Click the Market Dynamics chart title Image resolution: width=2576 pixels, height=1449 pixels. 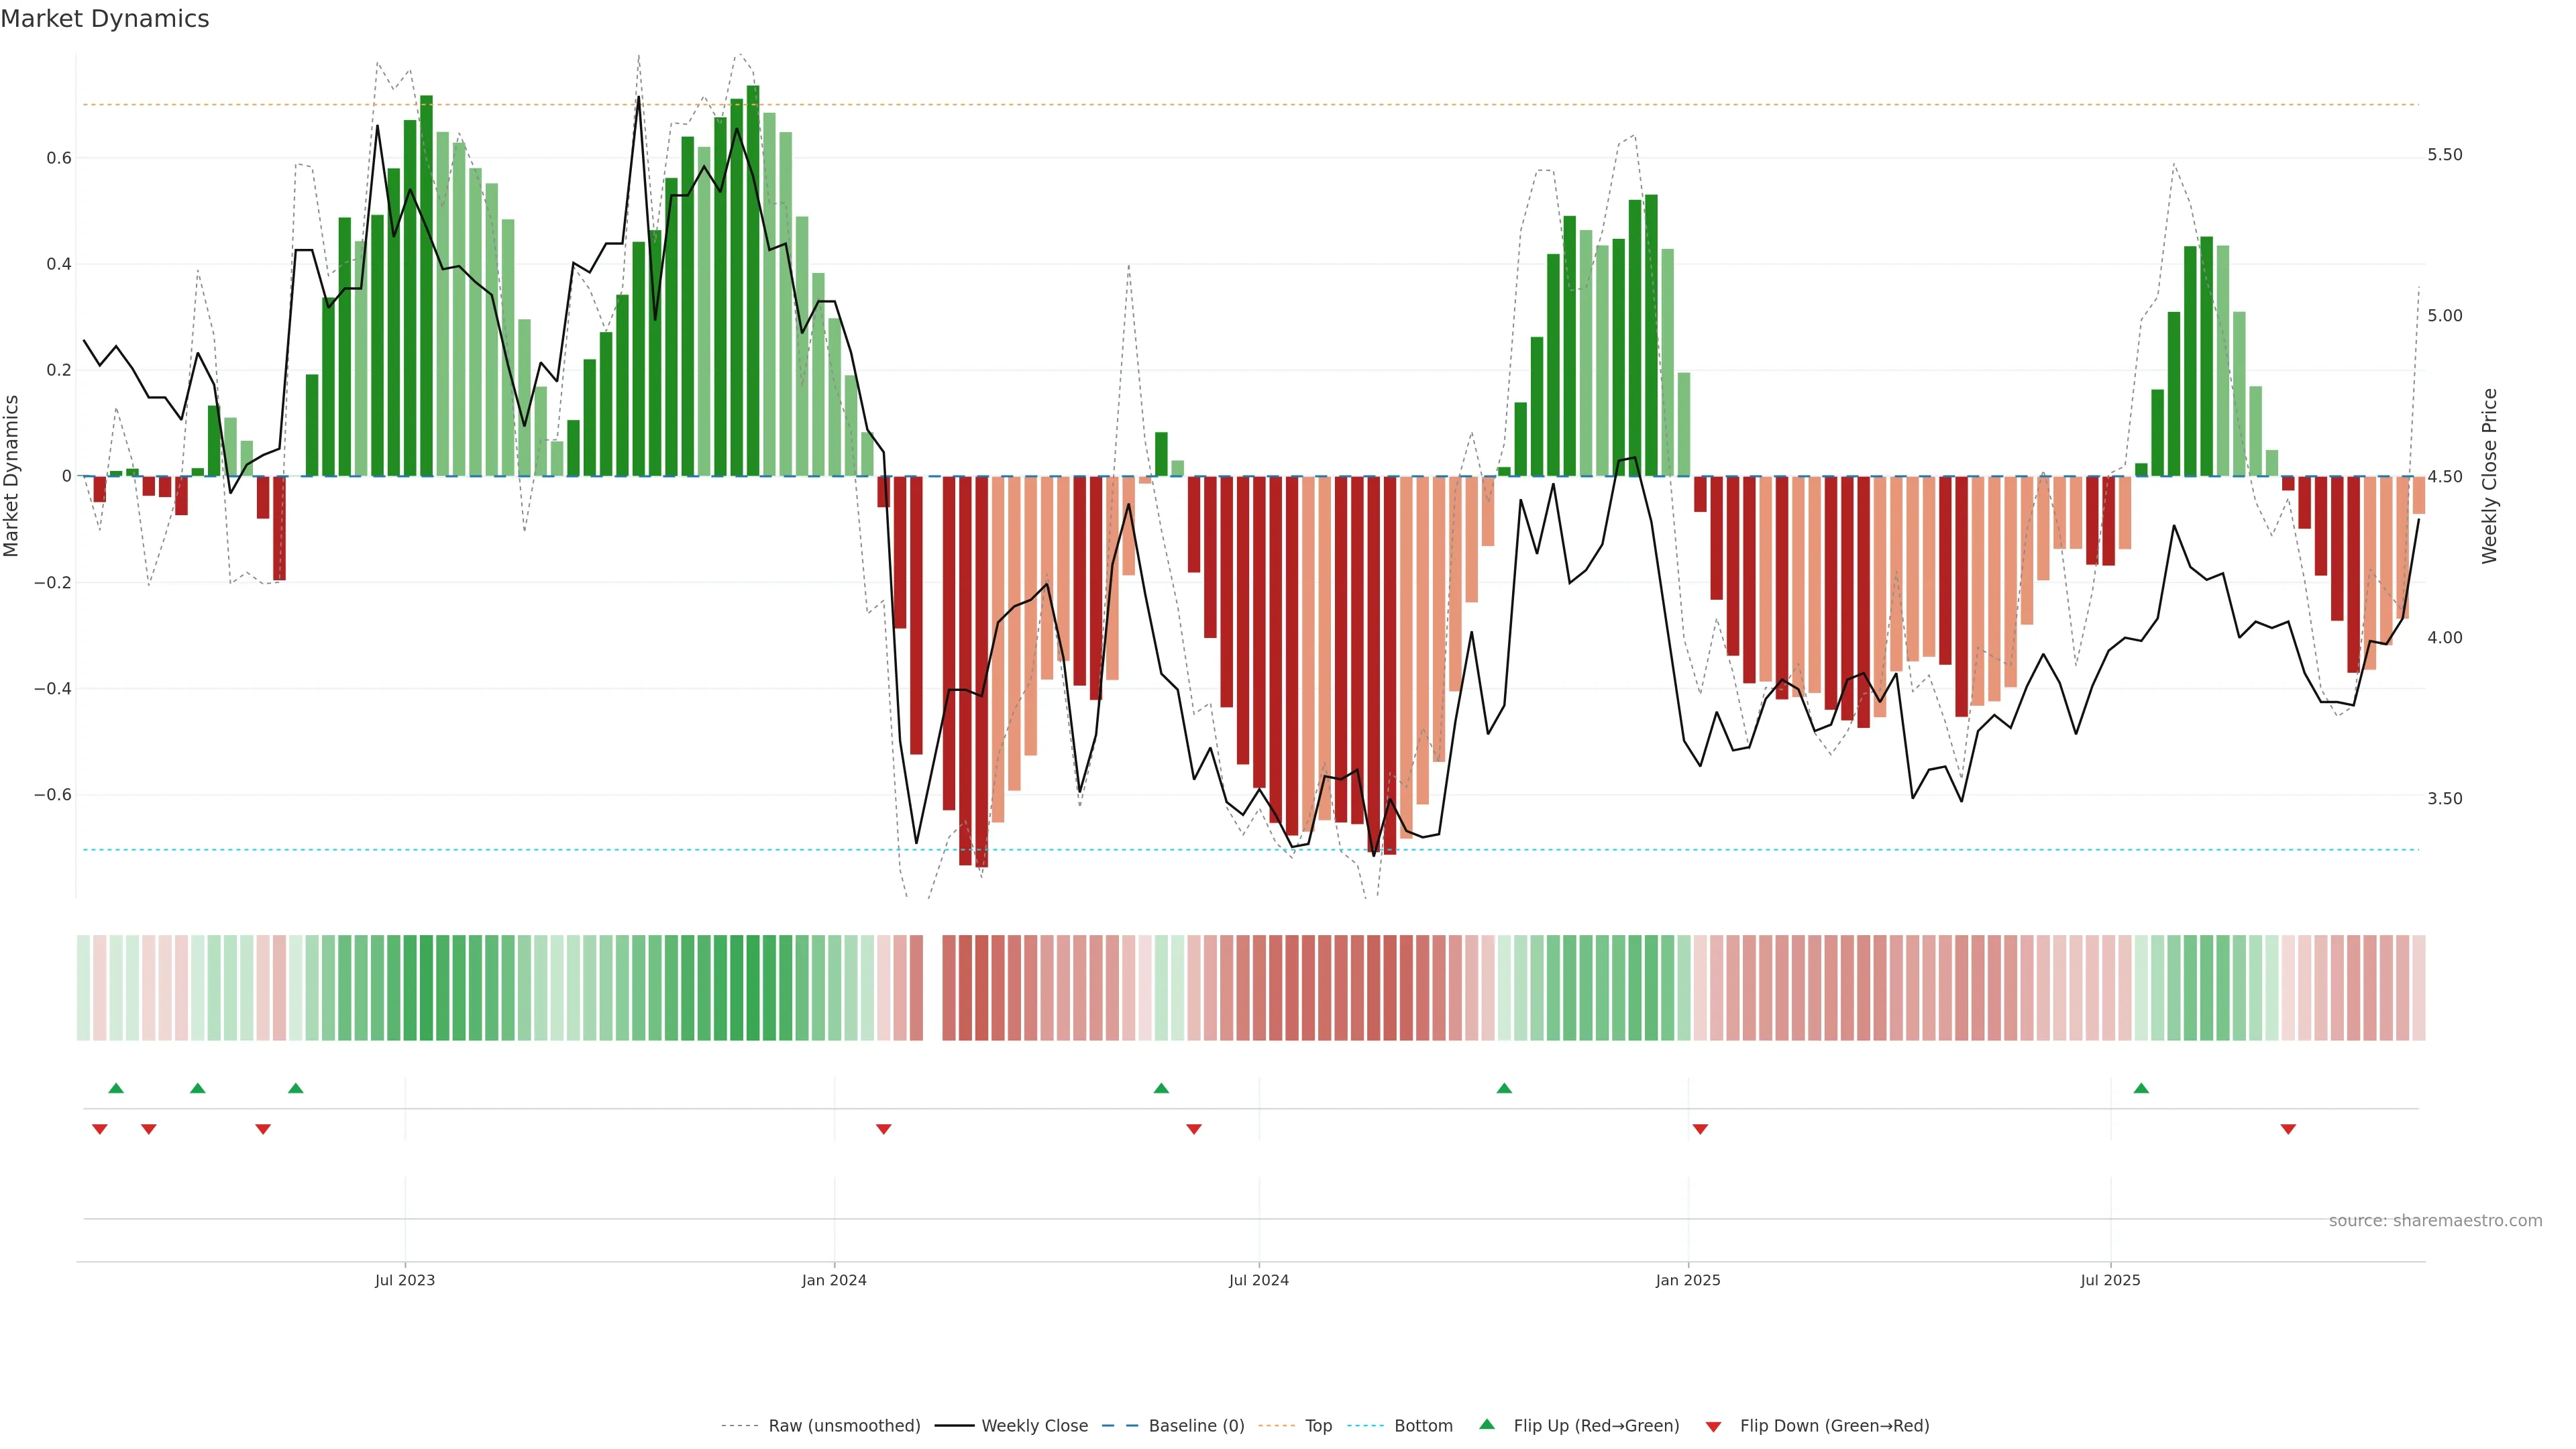105,19
